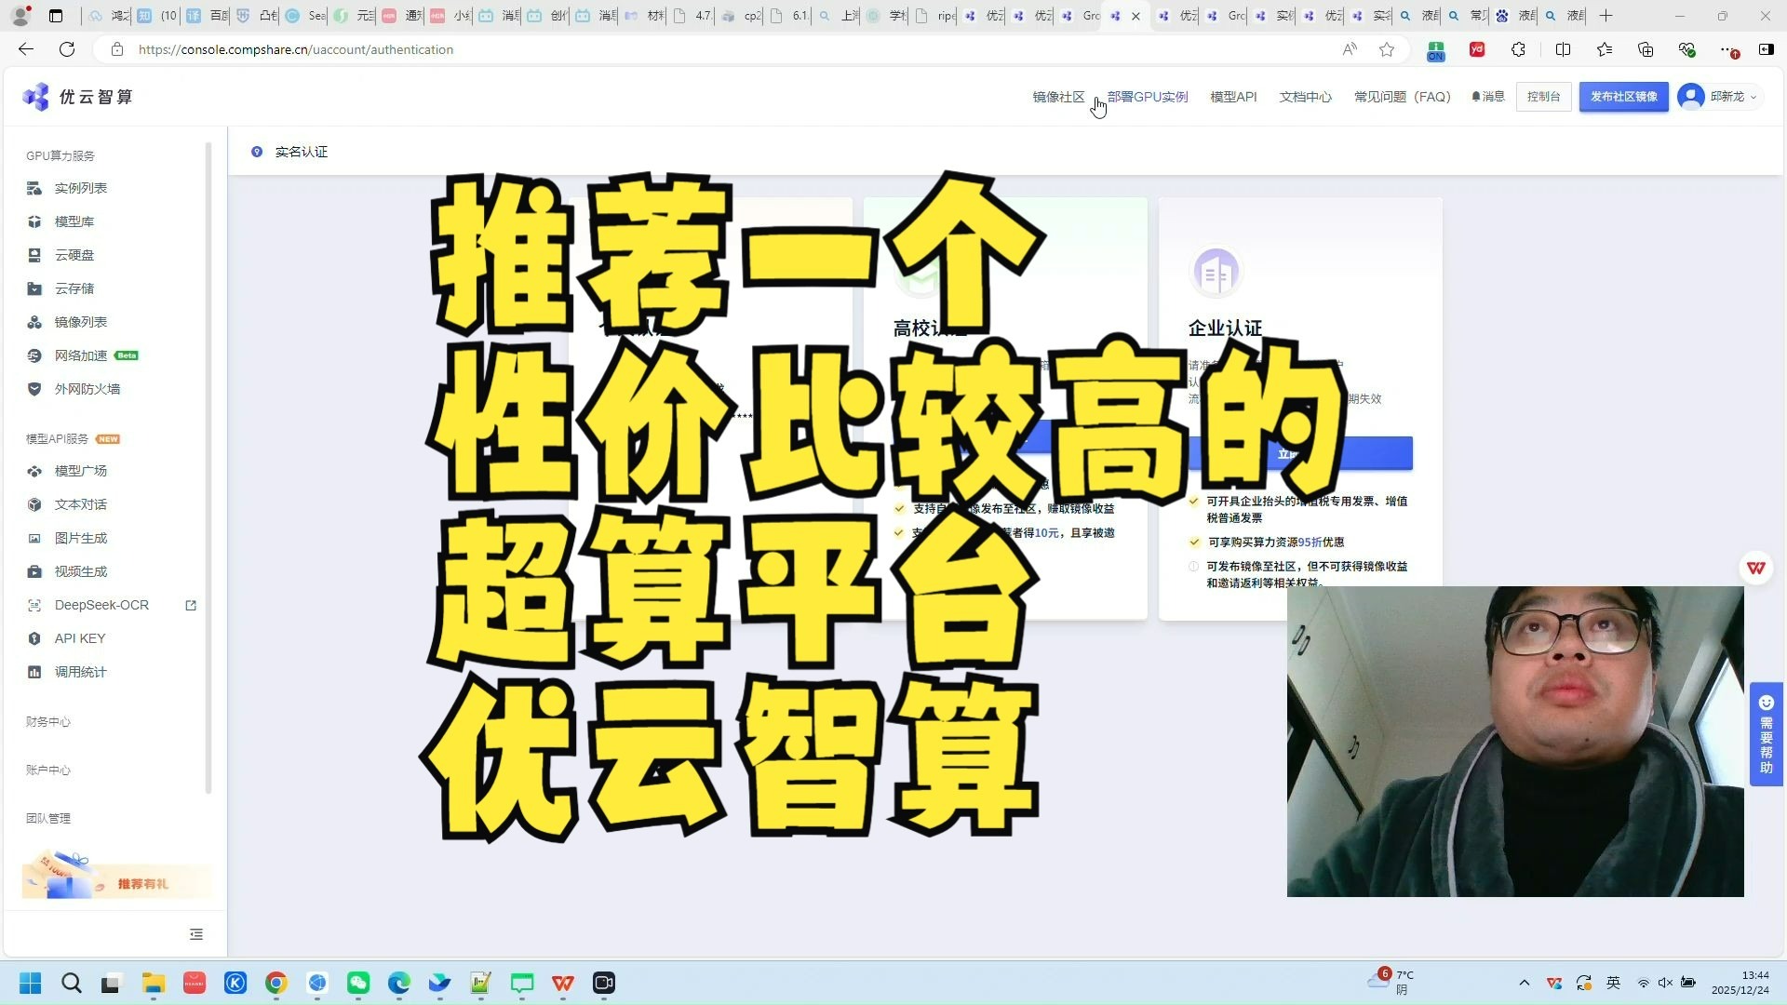Click the floating red W widget icon
The image size is (1787, 1005).
pyautogui.click(x=1755, y=568)
